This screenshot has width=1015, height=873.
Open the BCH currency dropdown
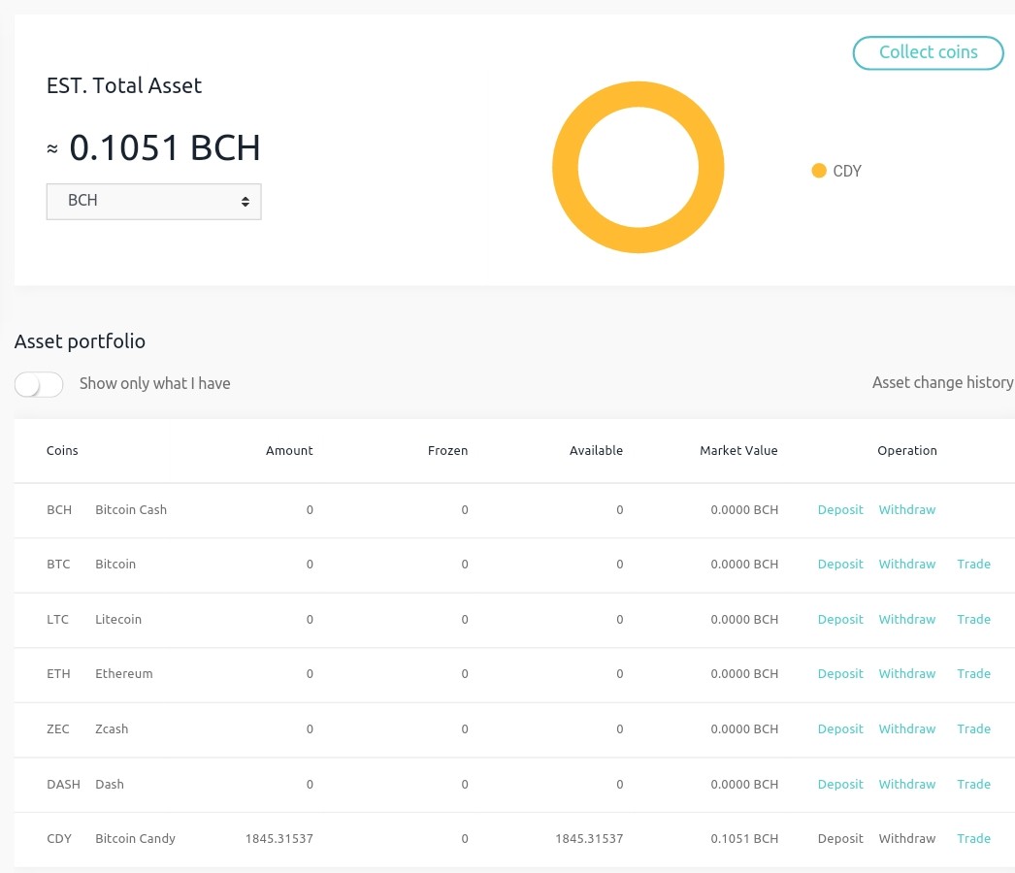154,202
